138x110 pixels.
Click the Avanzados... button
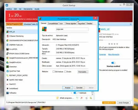point(83,72)
